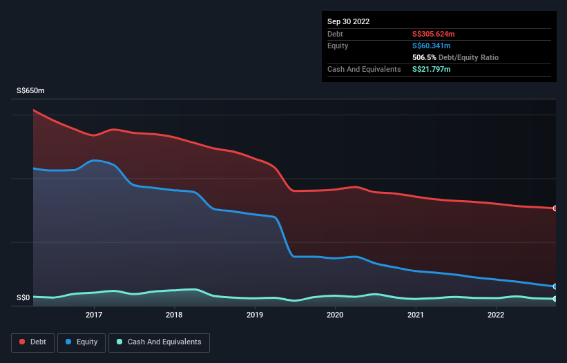The width and height of the screenshot is (567, 363).
Task: Click the 2021 x-axis label
Action: point(416,315)
